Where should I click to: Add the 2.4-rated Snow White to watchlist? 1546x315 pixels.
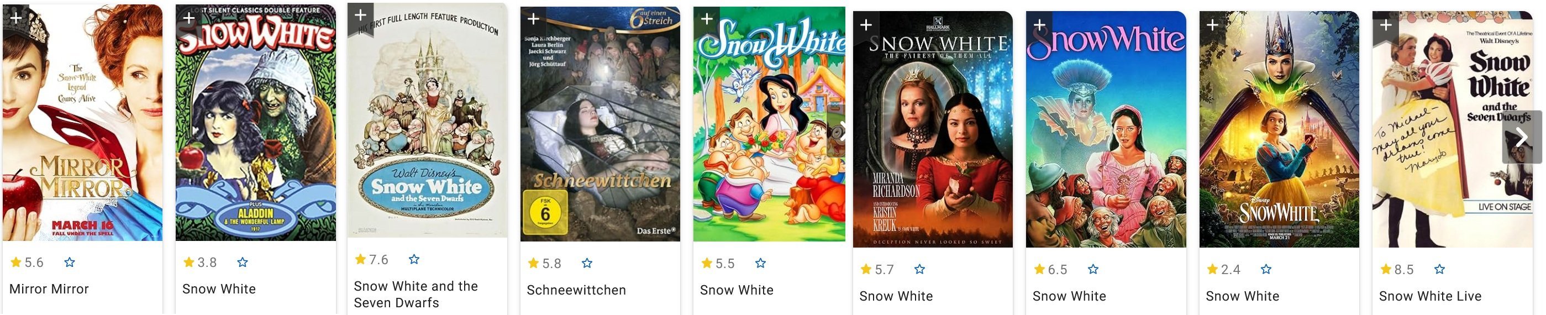(1212, 25)
